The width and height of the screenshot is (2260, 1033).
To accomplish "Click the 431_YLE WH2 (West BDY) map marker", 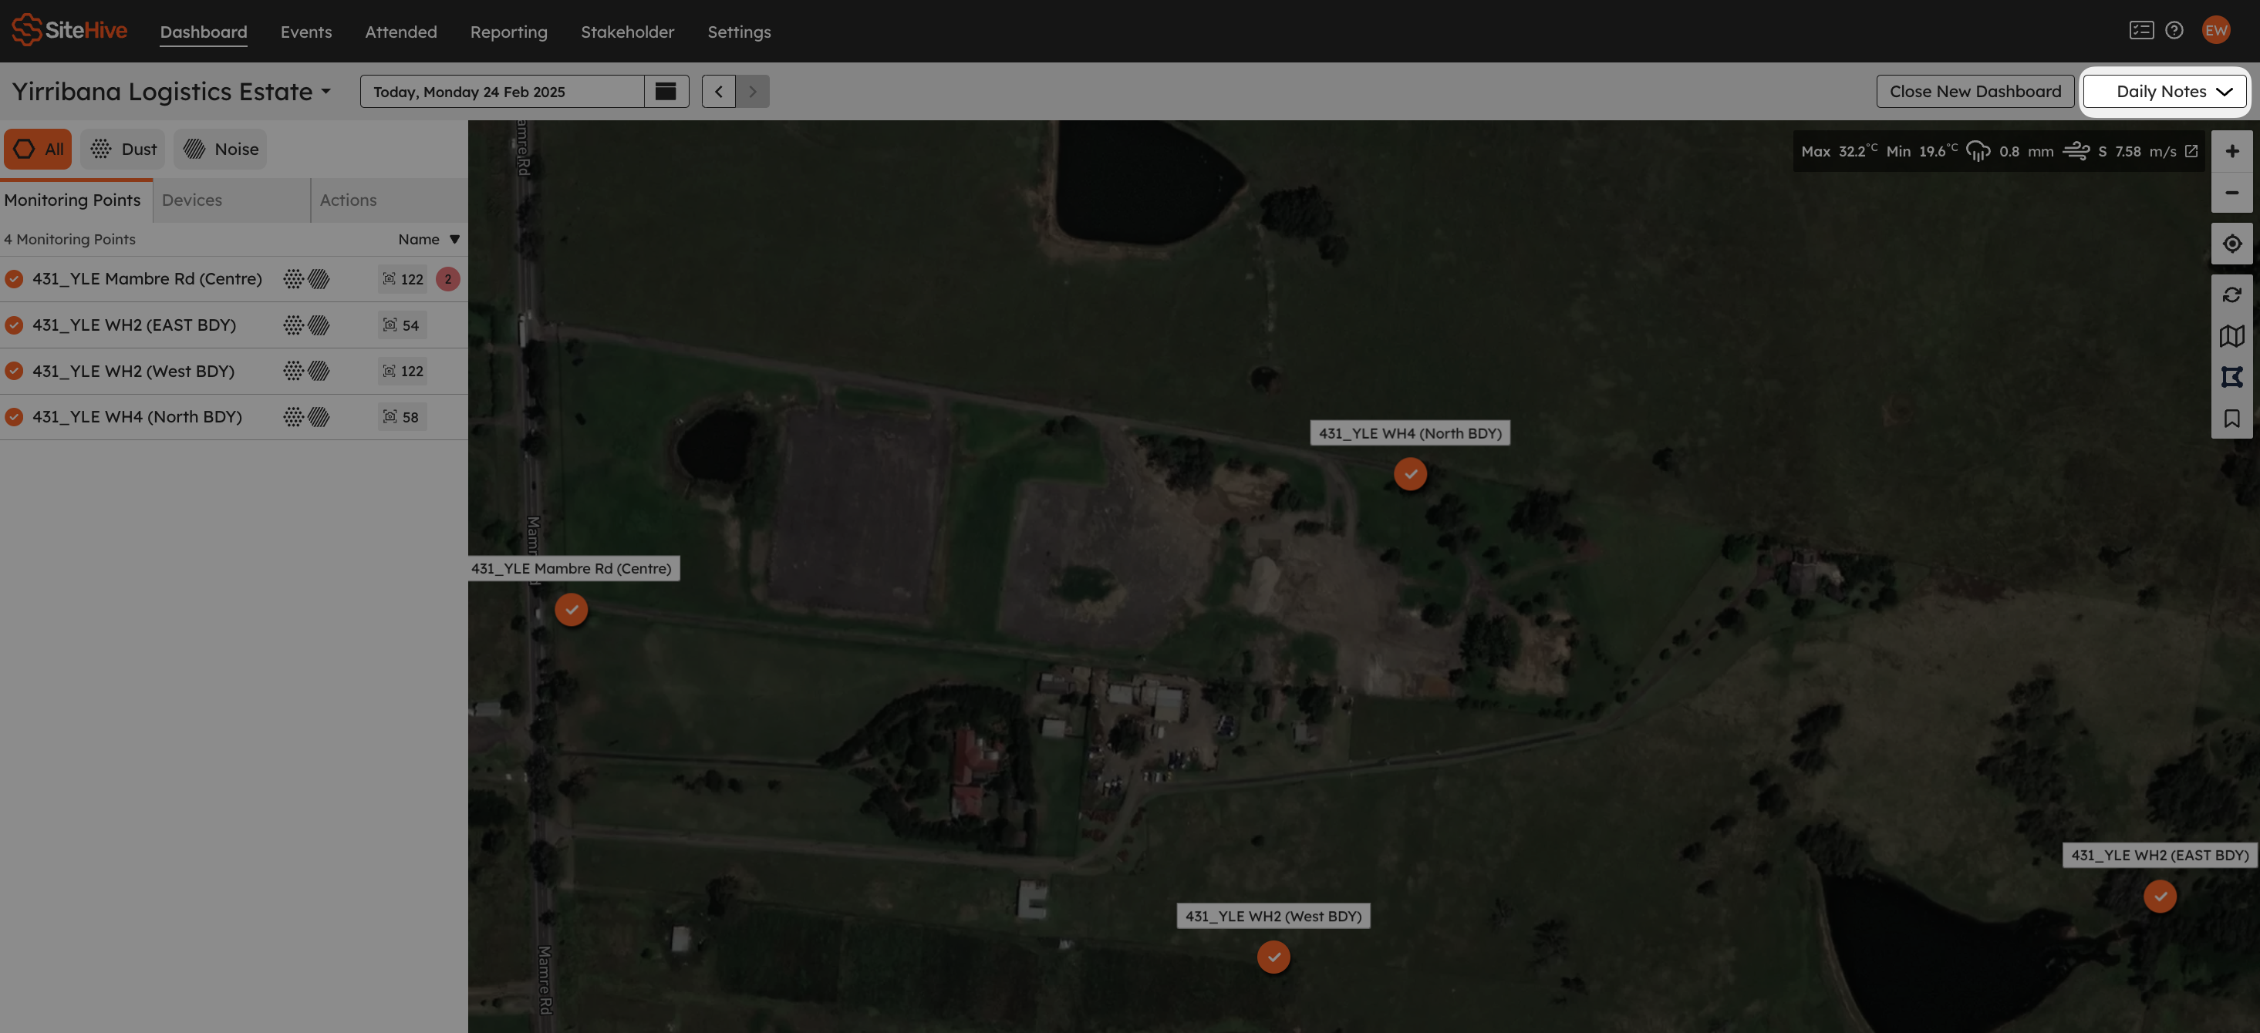I will coord(1273,957).
